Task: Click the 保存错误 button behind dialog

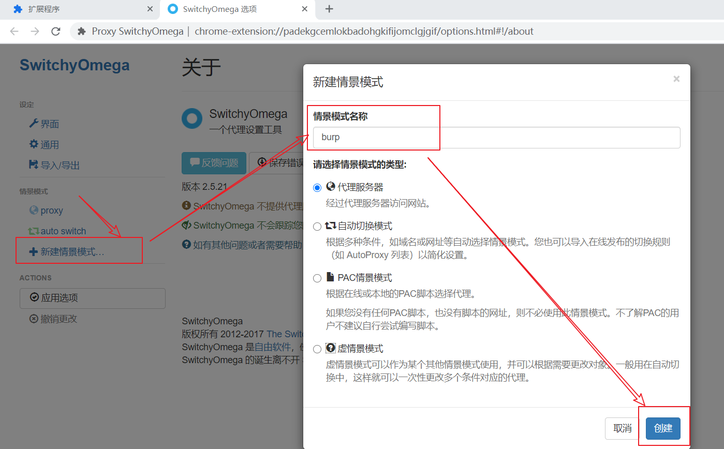Action: tap(276, 163)
